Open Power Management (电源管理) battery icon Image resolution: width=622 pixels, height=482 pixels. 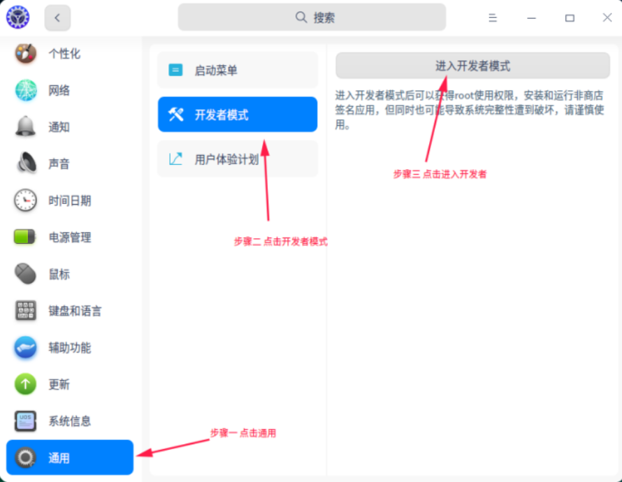[26, 237]
